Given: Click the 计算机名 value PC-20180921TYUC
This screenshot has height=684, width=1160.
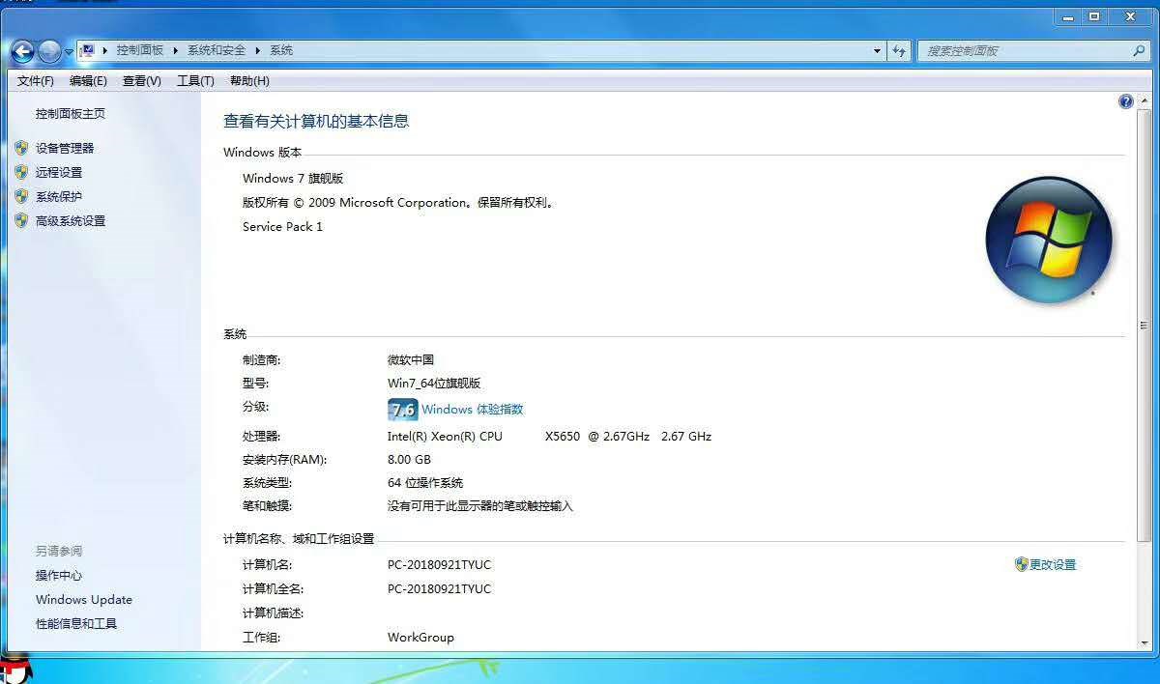Looking at the screenshot, I should click(x=439, y=565).
